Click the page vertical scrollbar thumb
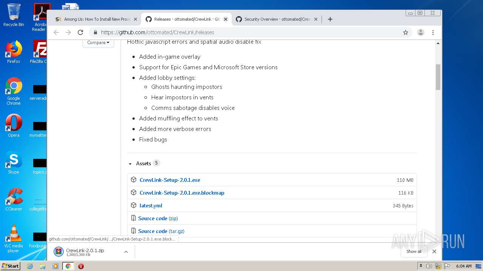Image resolution: width=483 pixels, height=271 pixels. [438, 77]
